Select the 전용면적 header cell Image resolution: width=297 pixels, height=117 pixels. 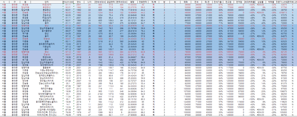coord(143,2)
